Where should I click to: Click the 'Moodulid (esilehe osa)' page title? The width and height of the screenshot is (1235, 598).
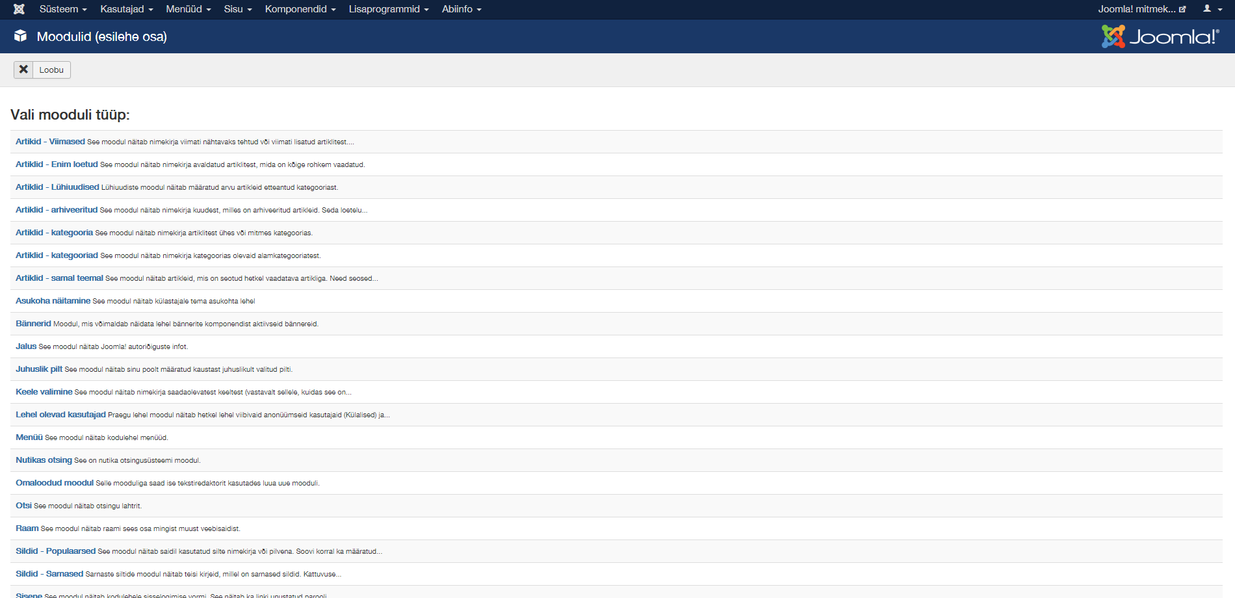[x=102, y=36]
